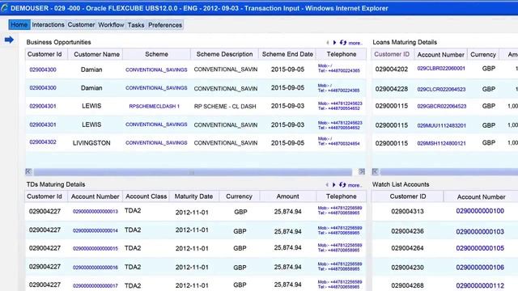Open the Interactions menu

click(49, 25)
